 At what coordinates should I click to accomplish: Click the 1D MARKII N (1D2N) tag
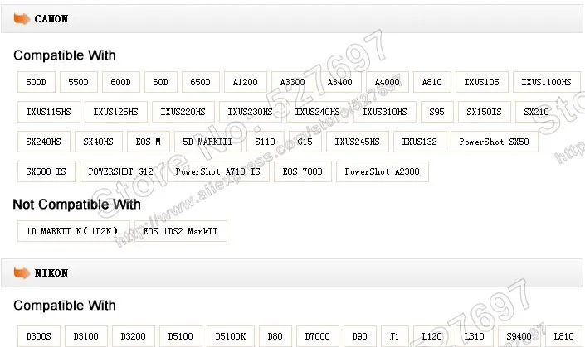click(x=72, y=231)
